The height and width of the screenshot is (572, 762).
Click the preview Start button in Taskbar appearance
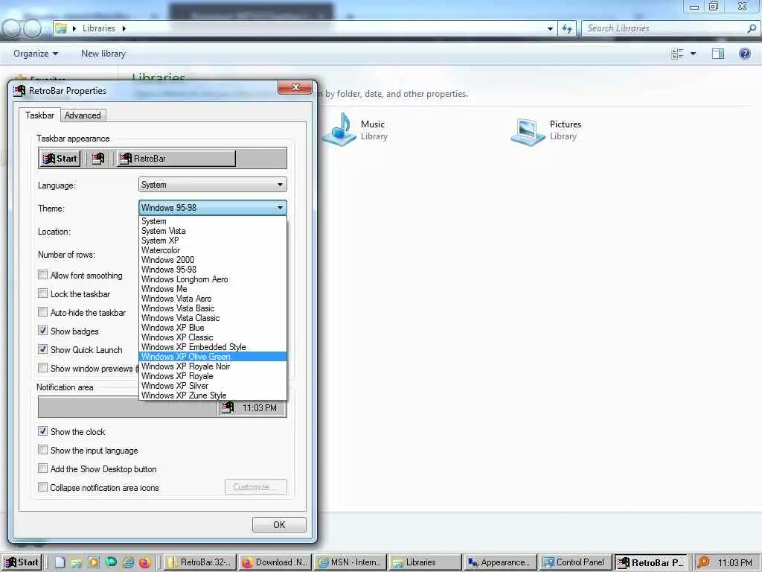point(60,159)
